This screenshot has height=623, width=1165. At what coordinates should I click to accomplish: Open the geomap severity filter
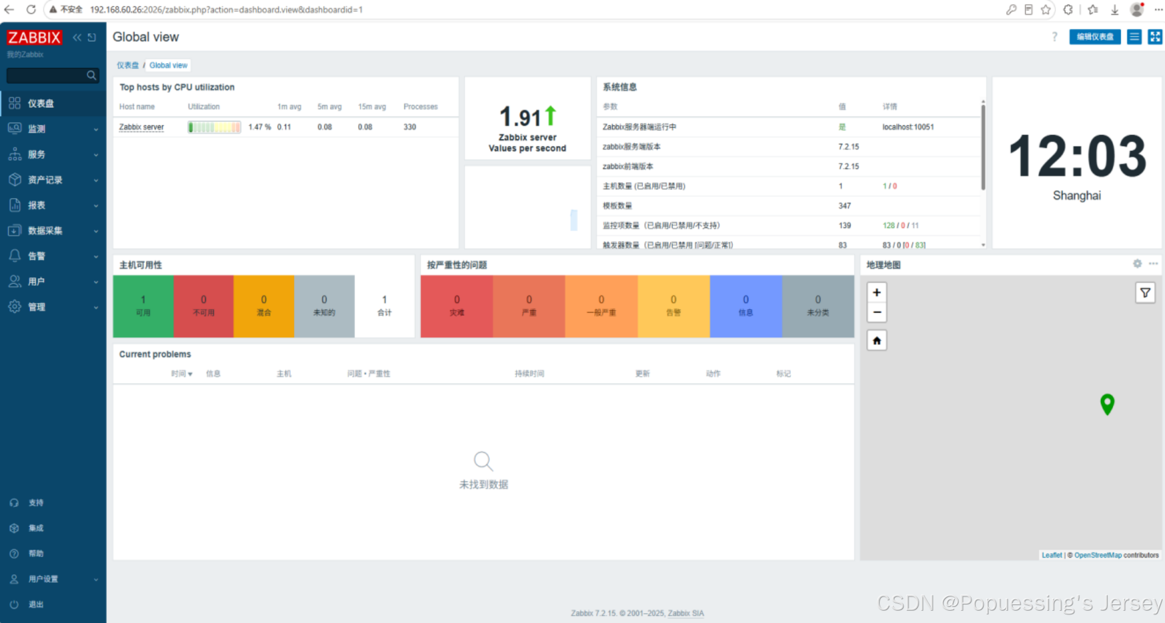(x=1145, y=293)
